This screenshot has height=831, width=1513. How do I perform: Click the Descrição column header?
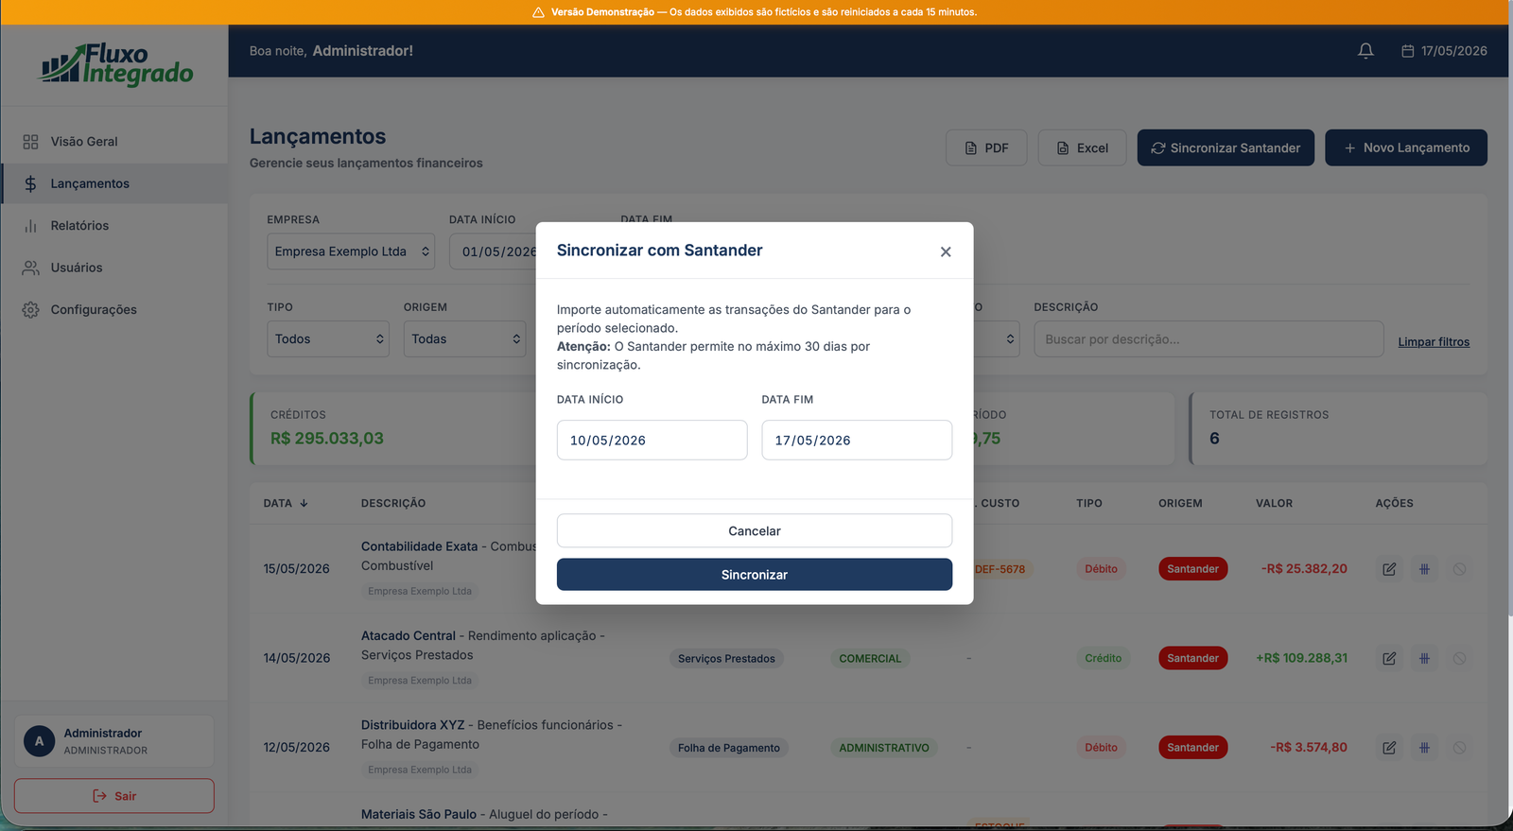(x=393, y=504)
